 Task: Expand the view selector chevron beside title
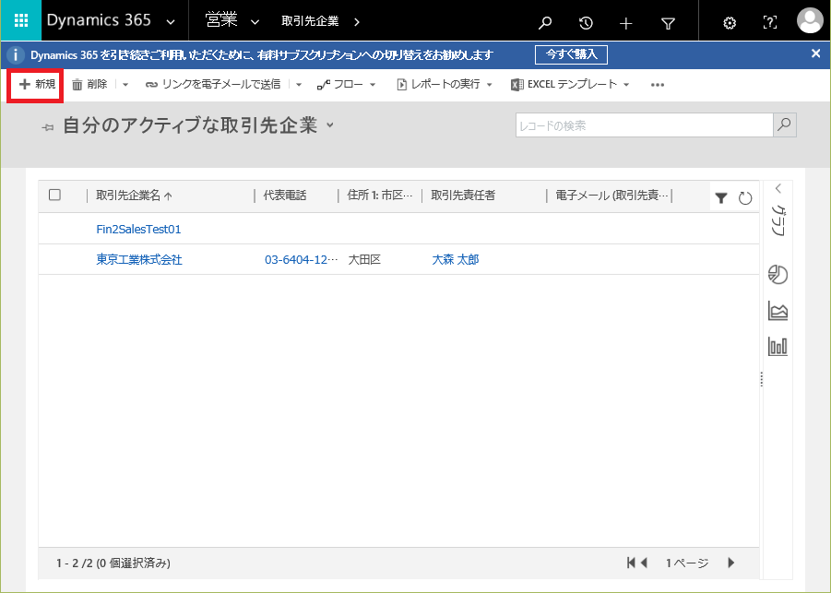tap(330, 125)
